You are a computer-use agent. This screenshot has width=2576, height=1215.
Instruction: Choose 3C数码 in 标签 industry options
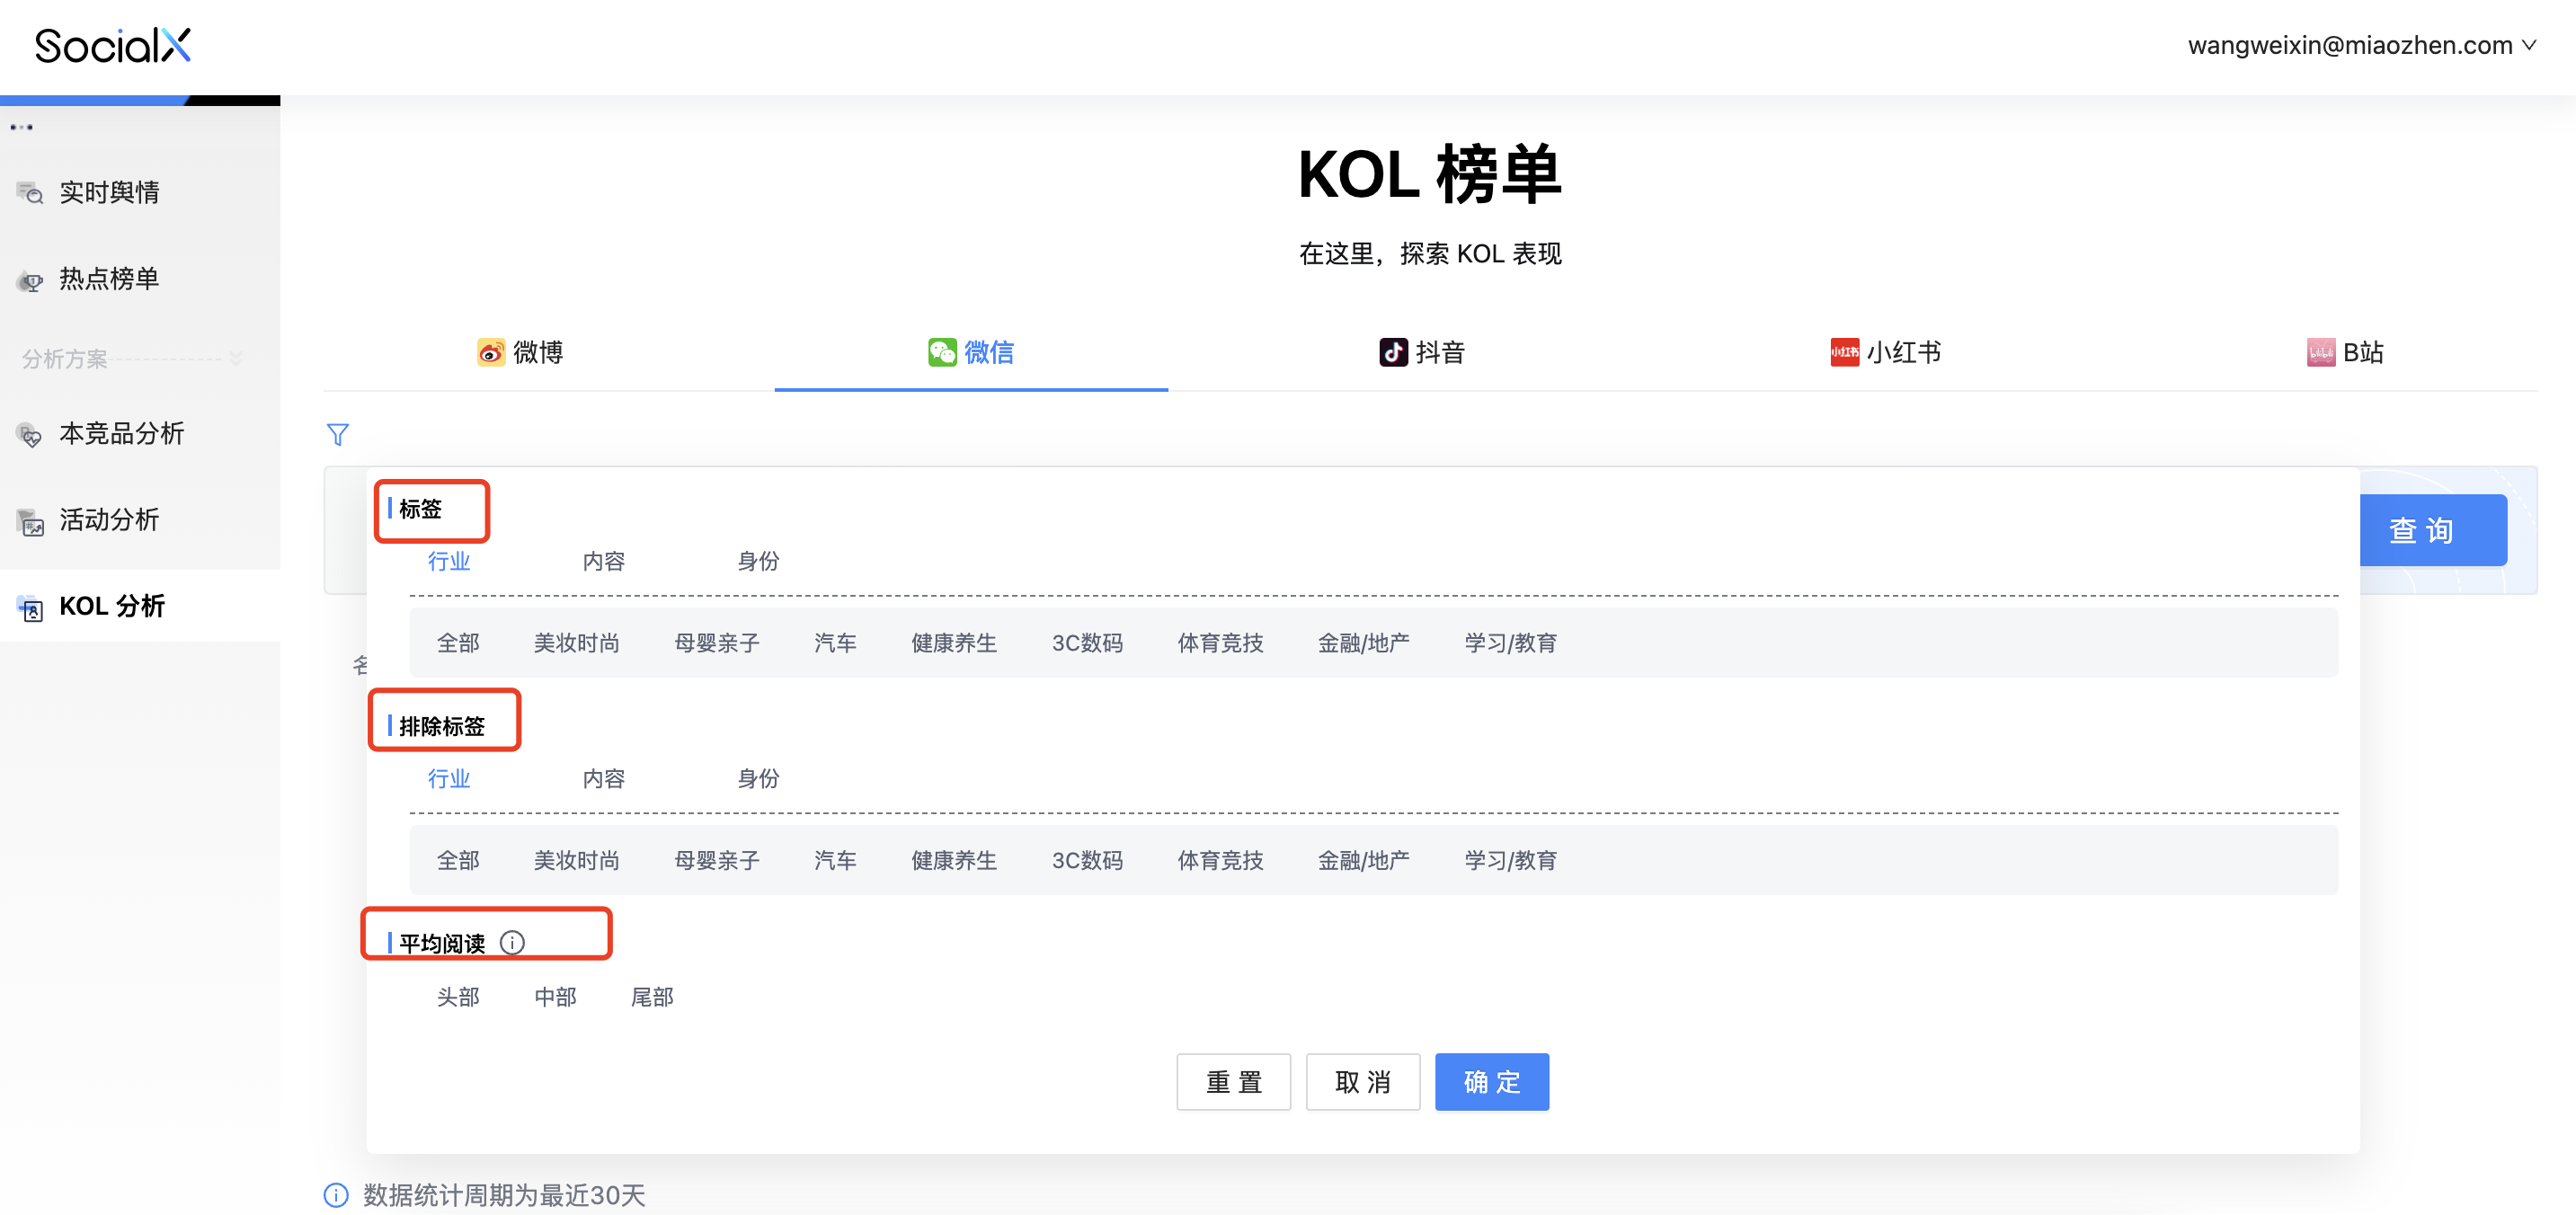[x=1087, y=643]
